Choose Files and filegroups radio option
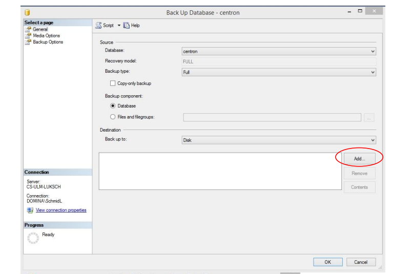412x274 pixels. pos(113,117)
